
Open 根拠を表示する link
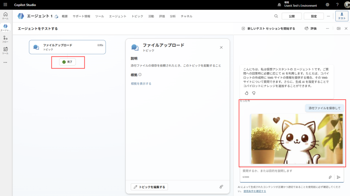click(x=141, y=84)
